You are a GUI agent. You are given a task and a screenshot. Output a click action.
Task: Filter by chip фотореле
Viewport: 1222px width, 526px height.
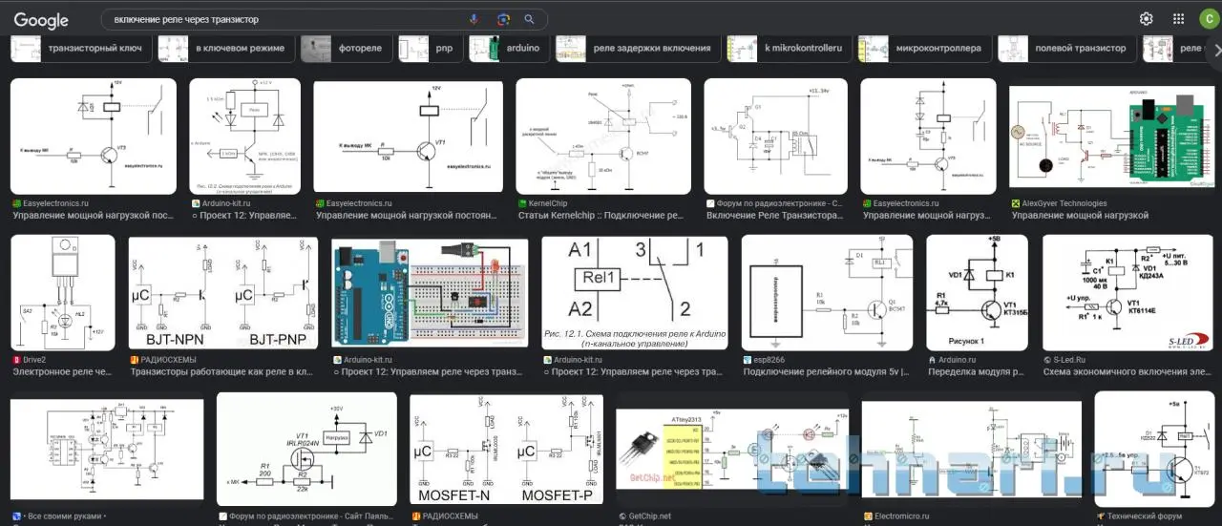click(346, 48)
